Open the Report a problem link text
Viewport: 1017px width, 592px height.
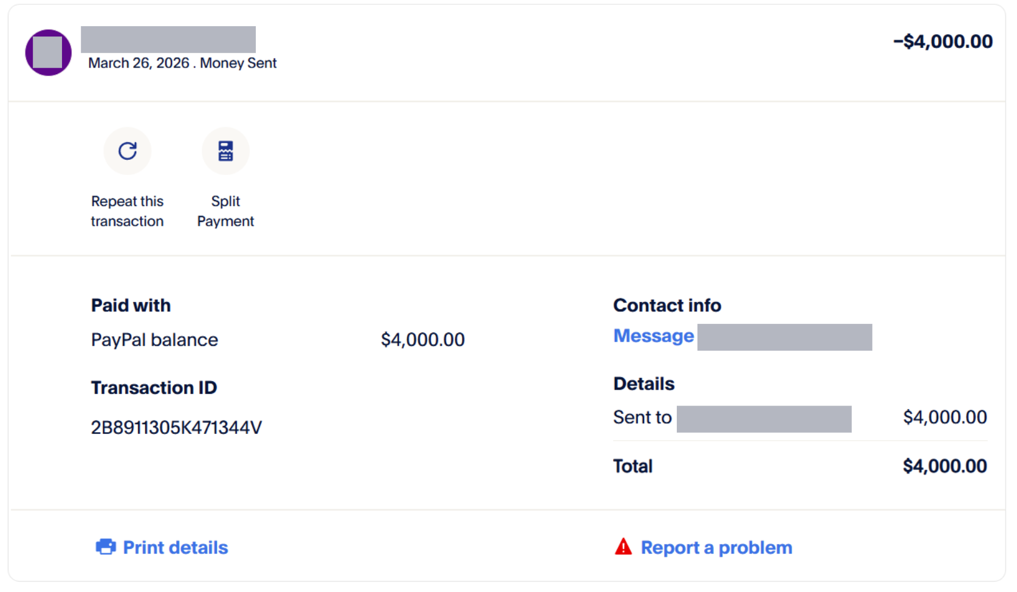coord(716,548)
